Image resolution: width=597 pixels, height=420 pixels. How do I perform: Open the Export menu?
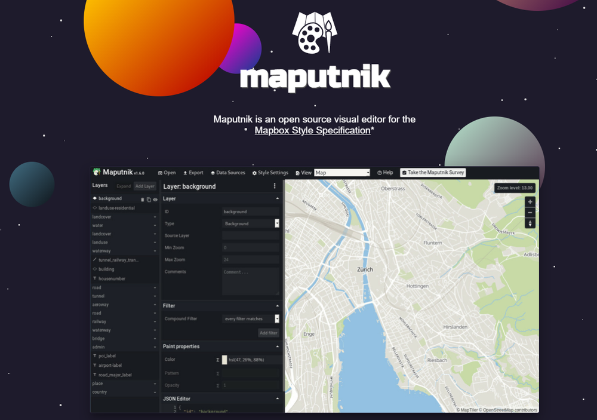click(192, 172)
